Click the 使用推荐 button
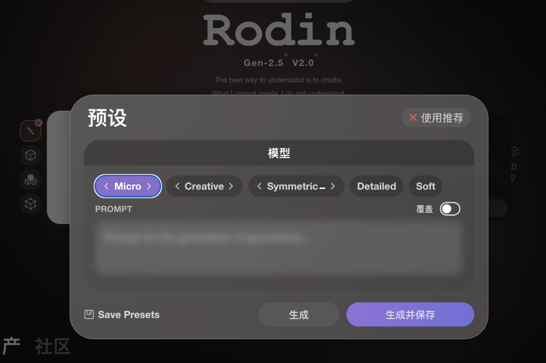The height and width of the screenshot is (363, 546). [x=436, y=118]
